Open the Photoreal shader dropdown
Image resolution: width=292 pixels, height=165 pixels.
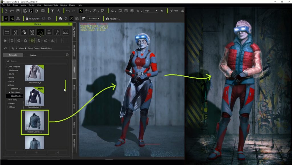click(94, 19)
